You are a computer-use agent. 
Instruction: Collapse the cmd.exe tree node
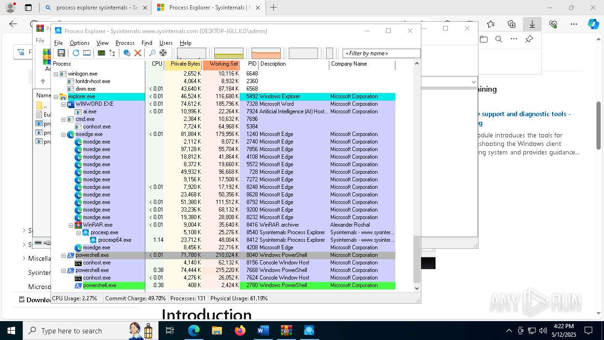[x=63, y=119]
